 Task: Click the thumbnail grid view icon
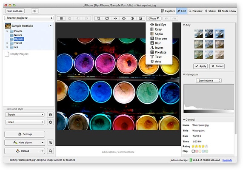(x=61, y=18)
